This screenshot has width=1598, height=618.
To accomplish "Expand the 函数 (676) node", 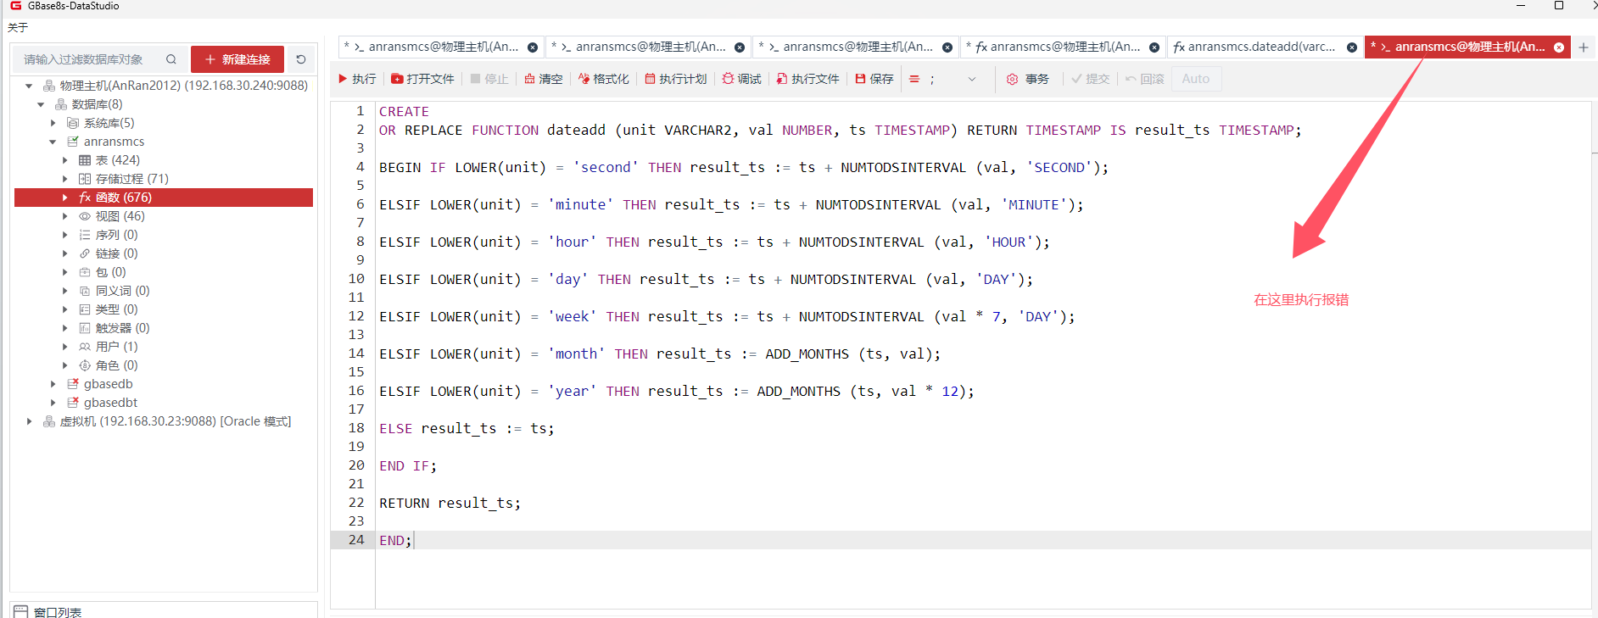I will 64,198.
